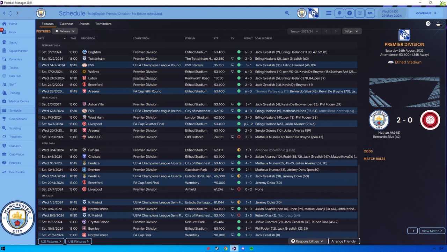Click the Premier Division logo in the top bar
The image size is (447, 252).
[x=313, y=13]
